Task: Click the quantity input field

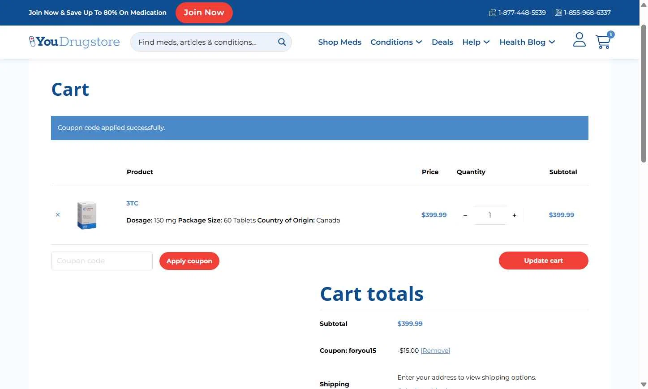Action: (x=490, y=215)
